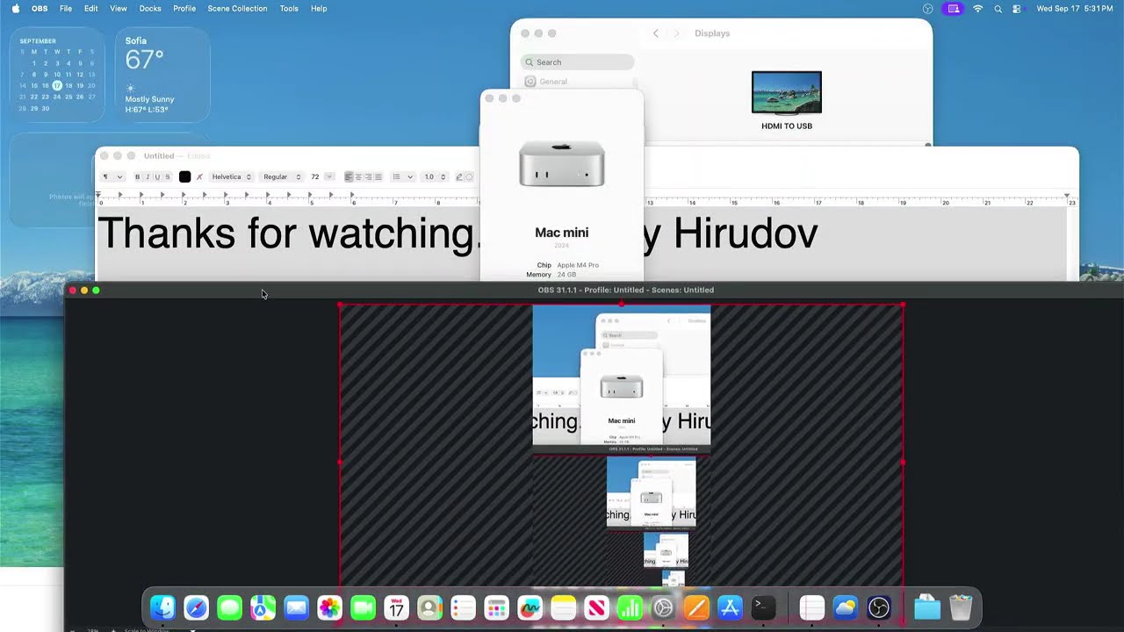
Task: Open menu bar date and time
Action: coord(1075,9)
